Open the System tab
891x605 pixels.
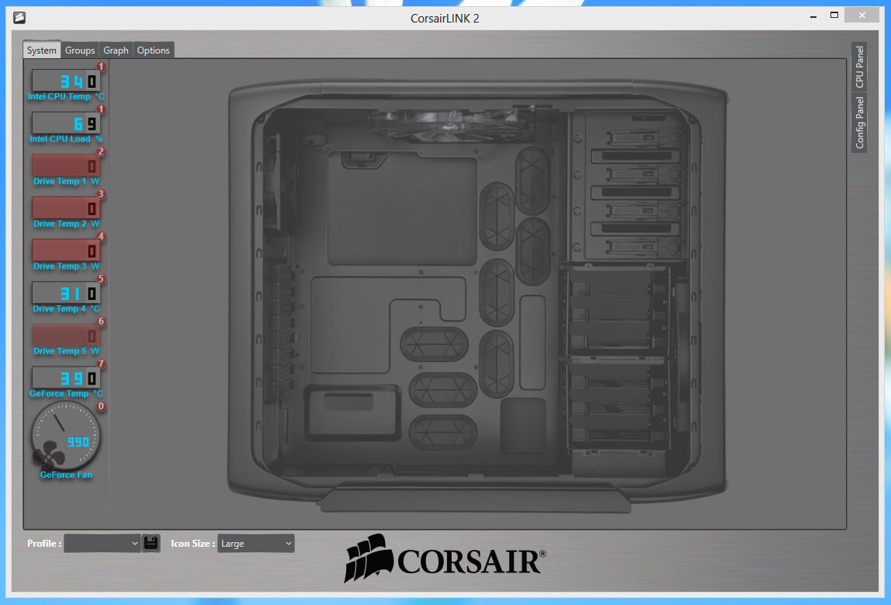pos(41,50)
